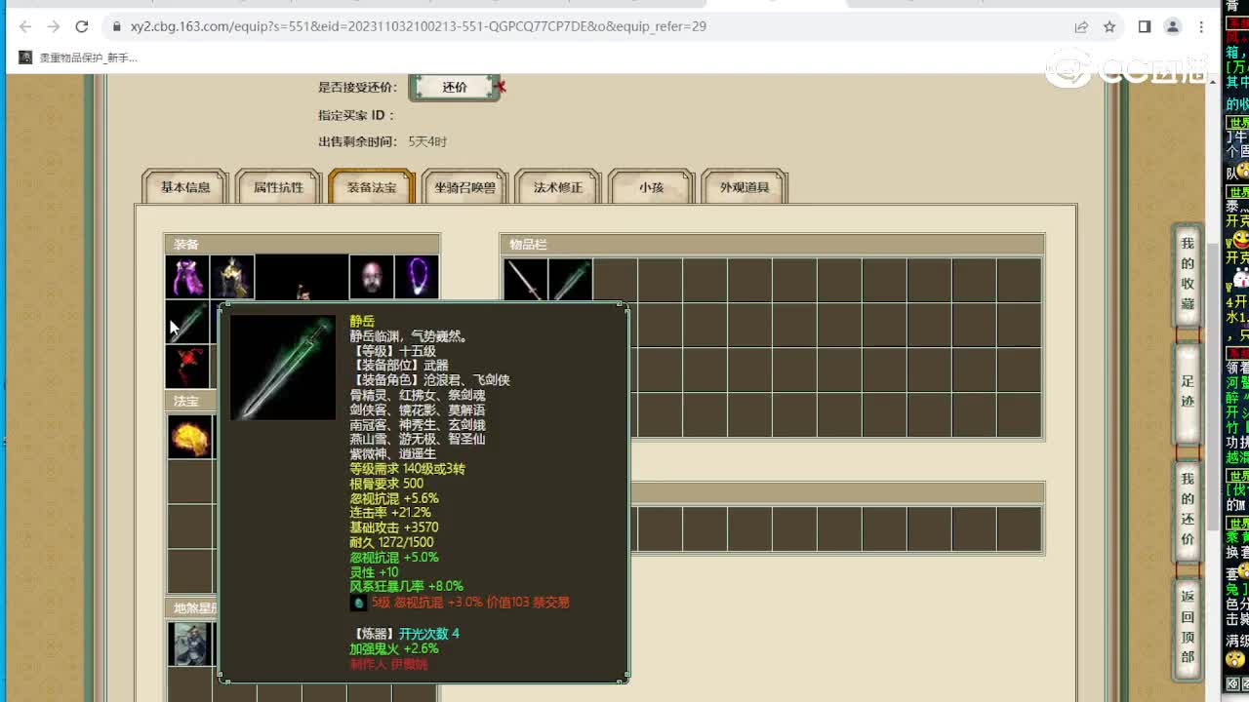Click the 耐久 1272/1500 line
The height and width of the screenshot is (702, 1249).
(392, 542)
